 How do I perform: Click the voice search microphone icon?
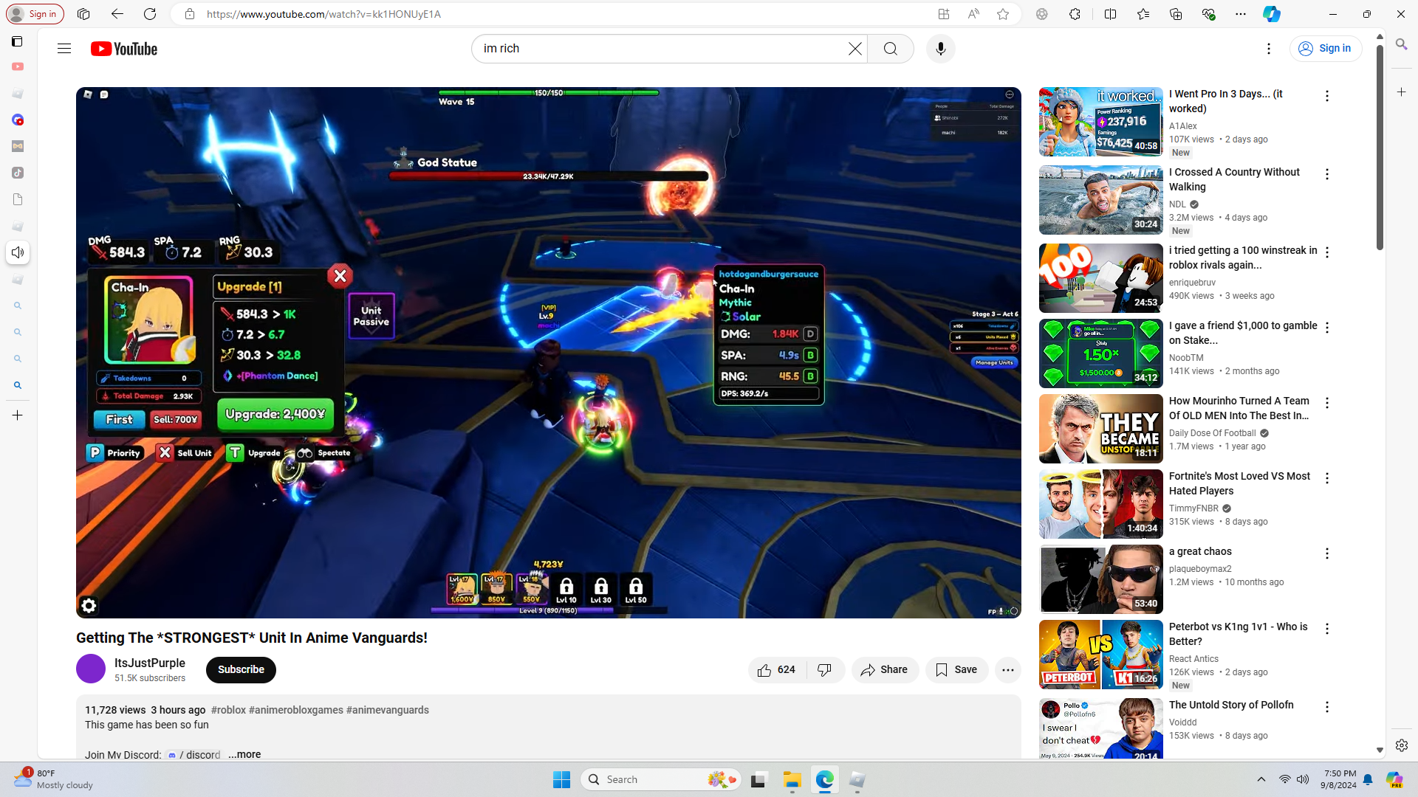[940, 49]
